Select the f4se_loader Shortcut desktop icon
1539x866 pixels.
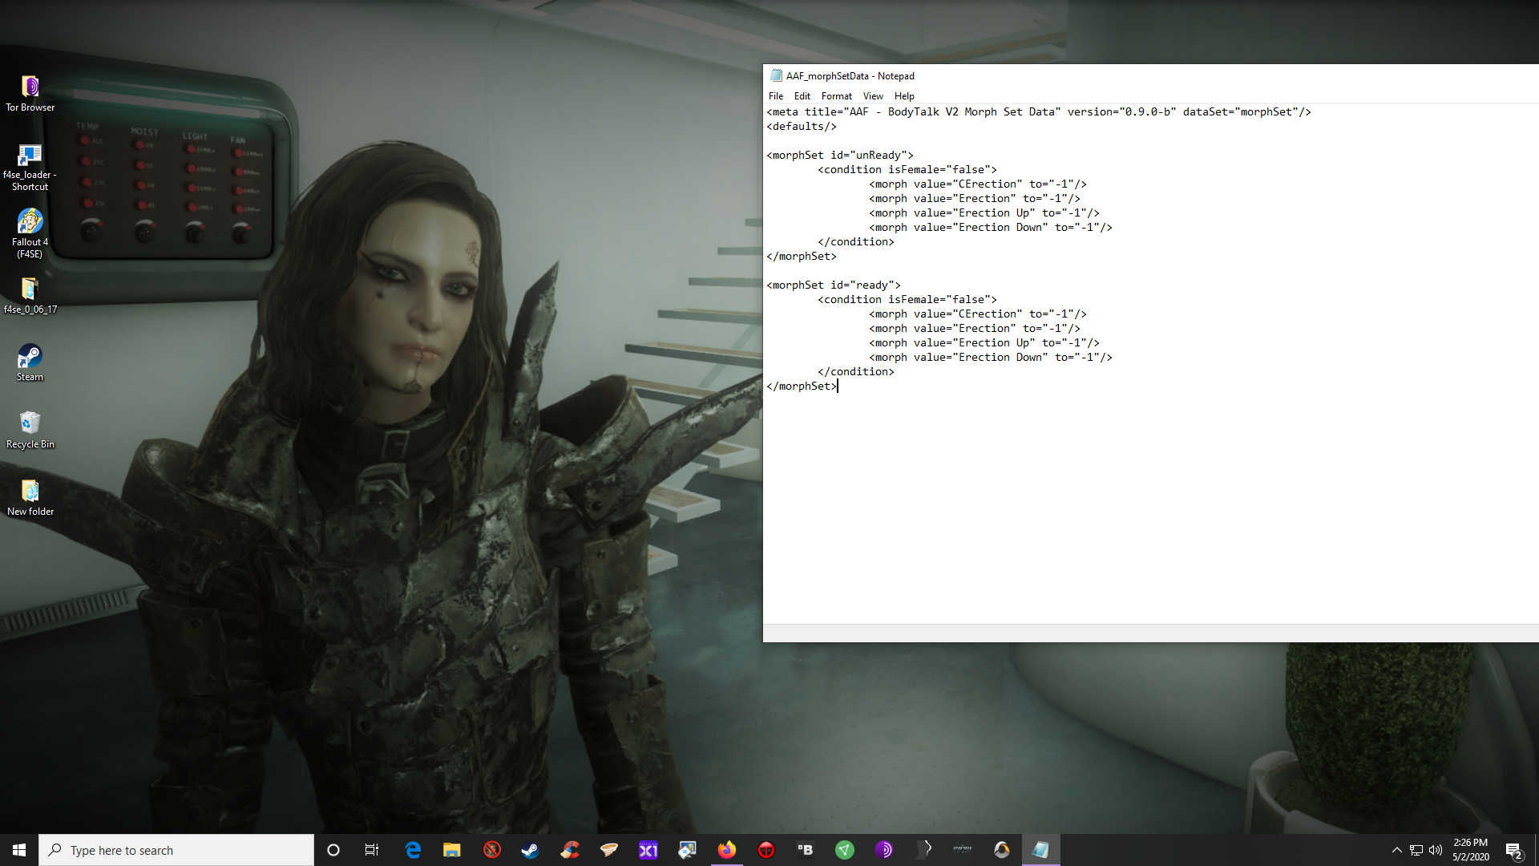(x=30, y=167)
